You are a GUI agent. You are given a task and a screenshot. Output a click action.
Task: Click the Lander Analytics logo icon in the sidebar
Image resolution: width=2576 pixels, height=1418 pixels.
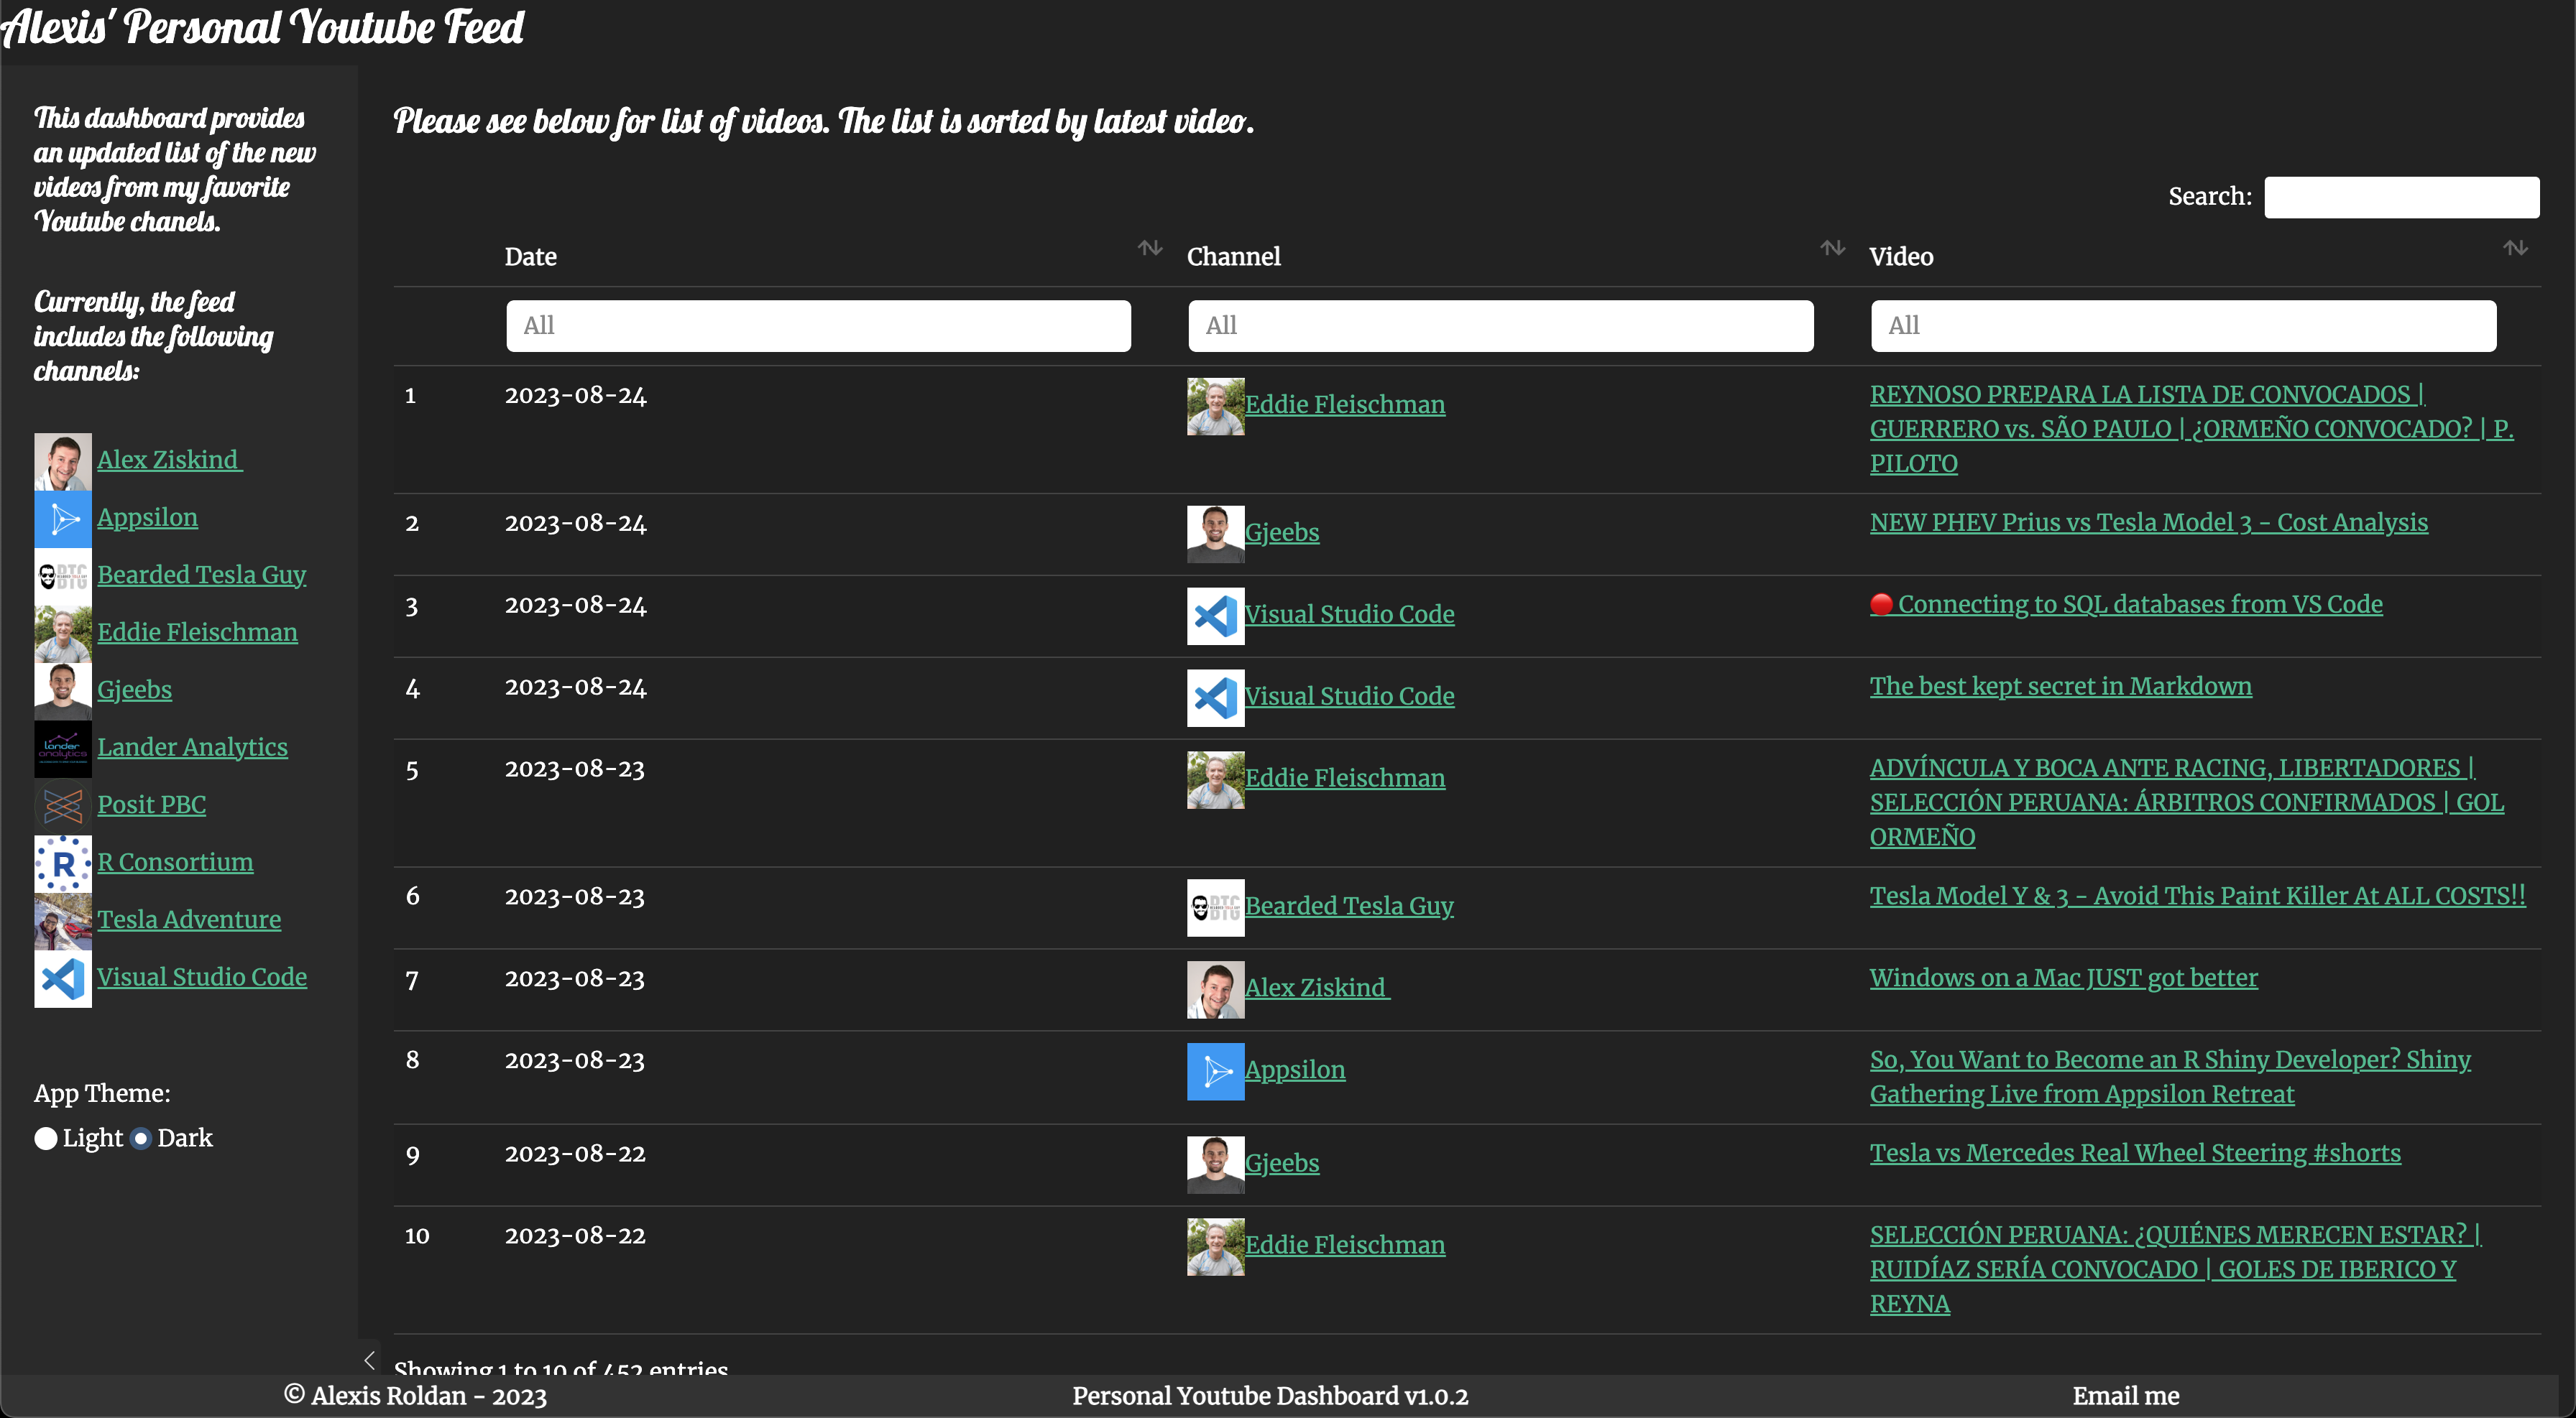(63, 749)
